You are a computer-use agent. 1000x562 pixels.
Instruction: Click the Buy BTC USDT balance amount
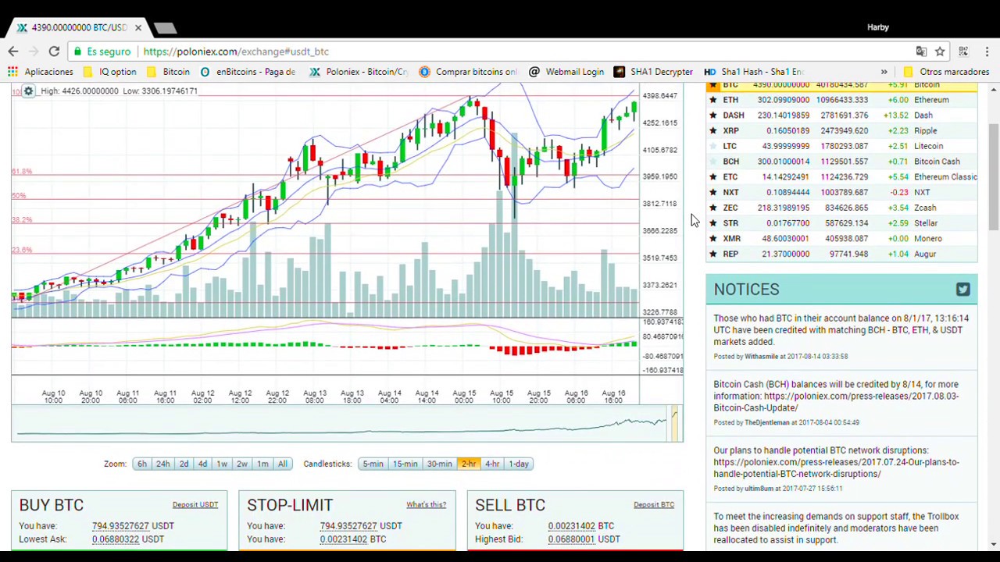tap(120, 526)
